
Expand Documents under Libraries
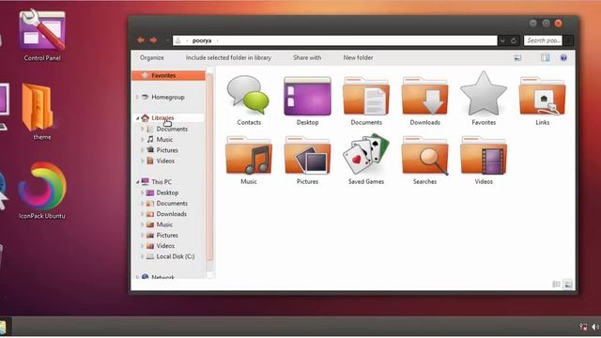143,130
